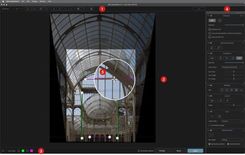Image resolution: width=245 pixels, height=155 pixels.
Task: Open the Display menu
Action: pos(34,1)
